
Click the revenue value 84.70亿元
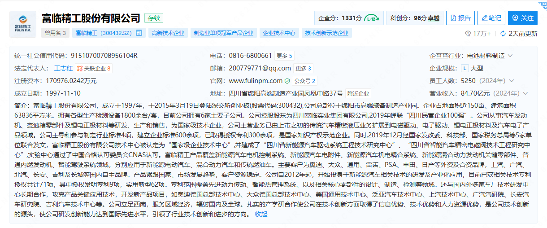click(476, 93)
